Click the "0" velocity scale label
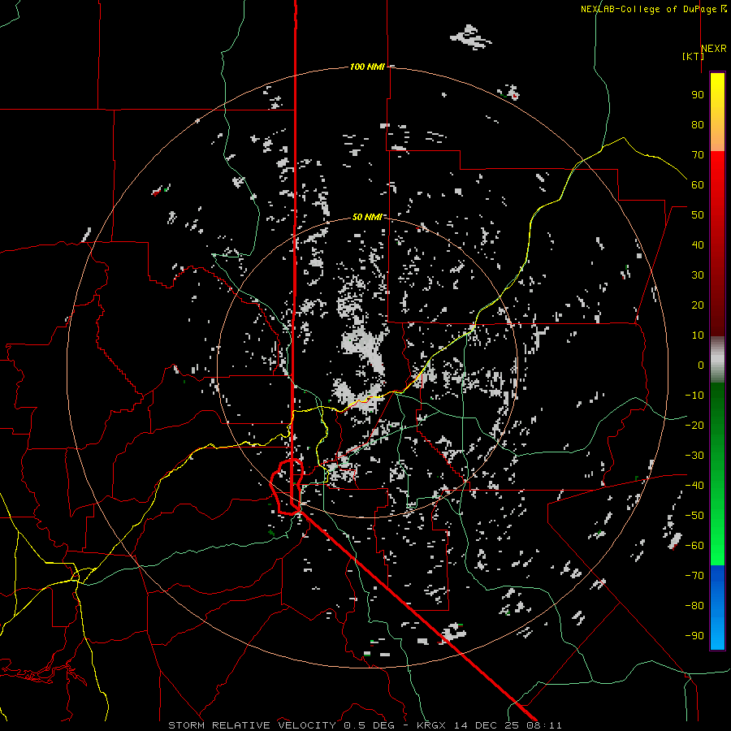Screen dimensions: 731x731 click(701, 365)
